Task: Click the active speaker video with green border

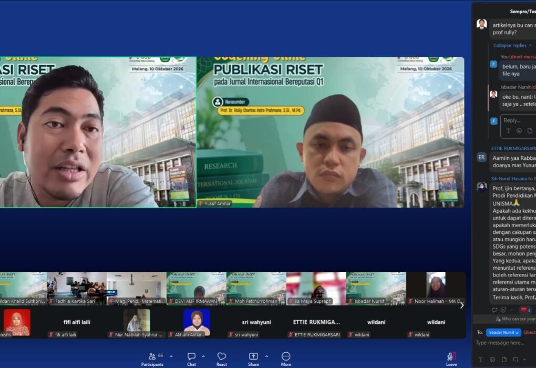Action: tap(98, 132)
